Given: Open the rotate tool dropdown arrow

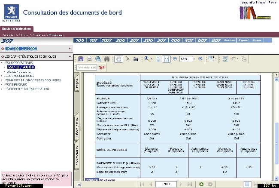Looking at the screenshot, I should point(215,59).
